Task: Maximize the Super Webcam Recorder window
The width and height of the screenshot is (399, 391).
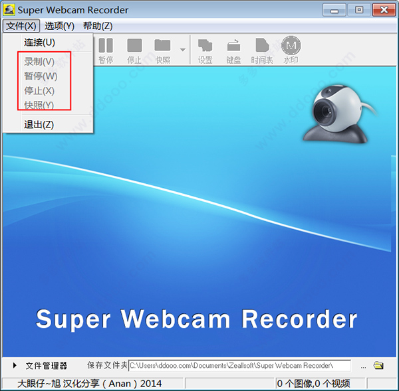Action: click(359, 10)
